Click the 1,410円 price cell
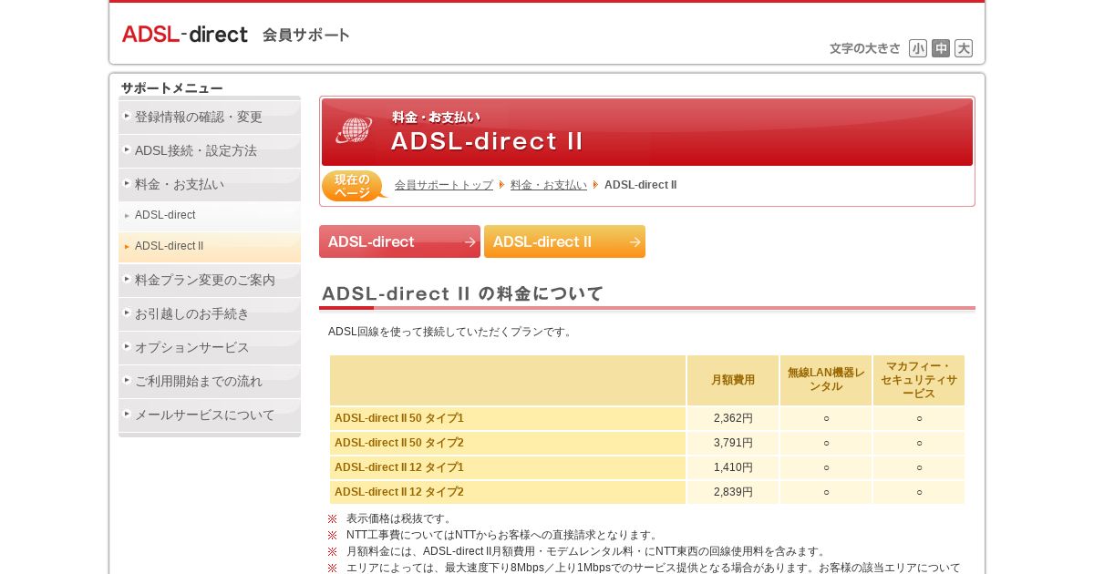 (733, 467)
